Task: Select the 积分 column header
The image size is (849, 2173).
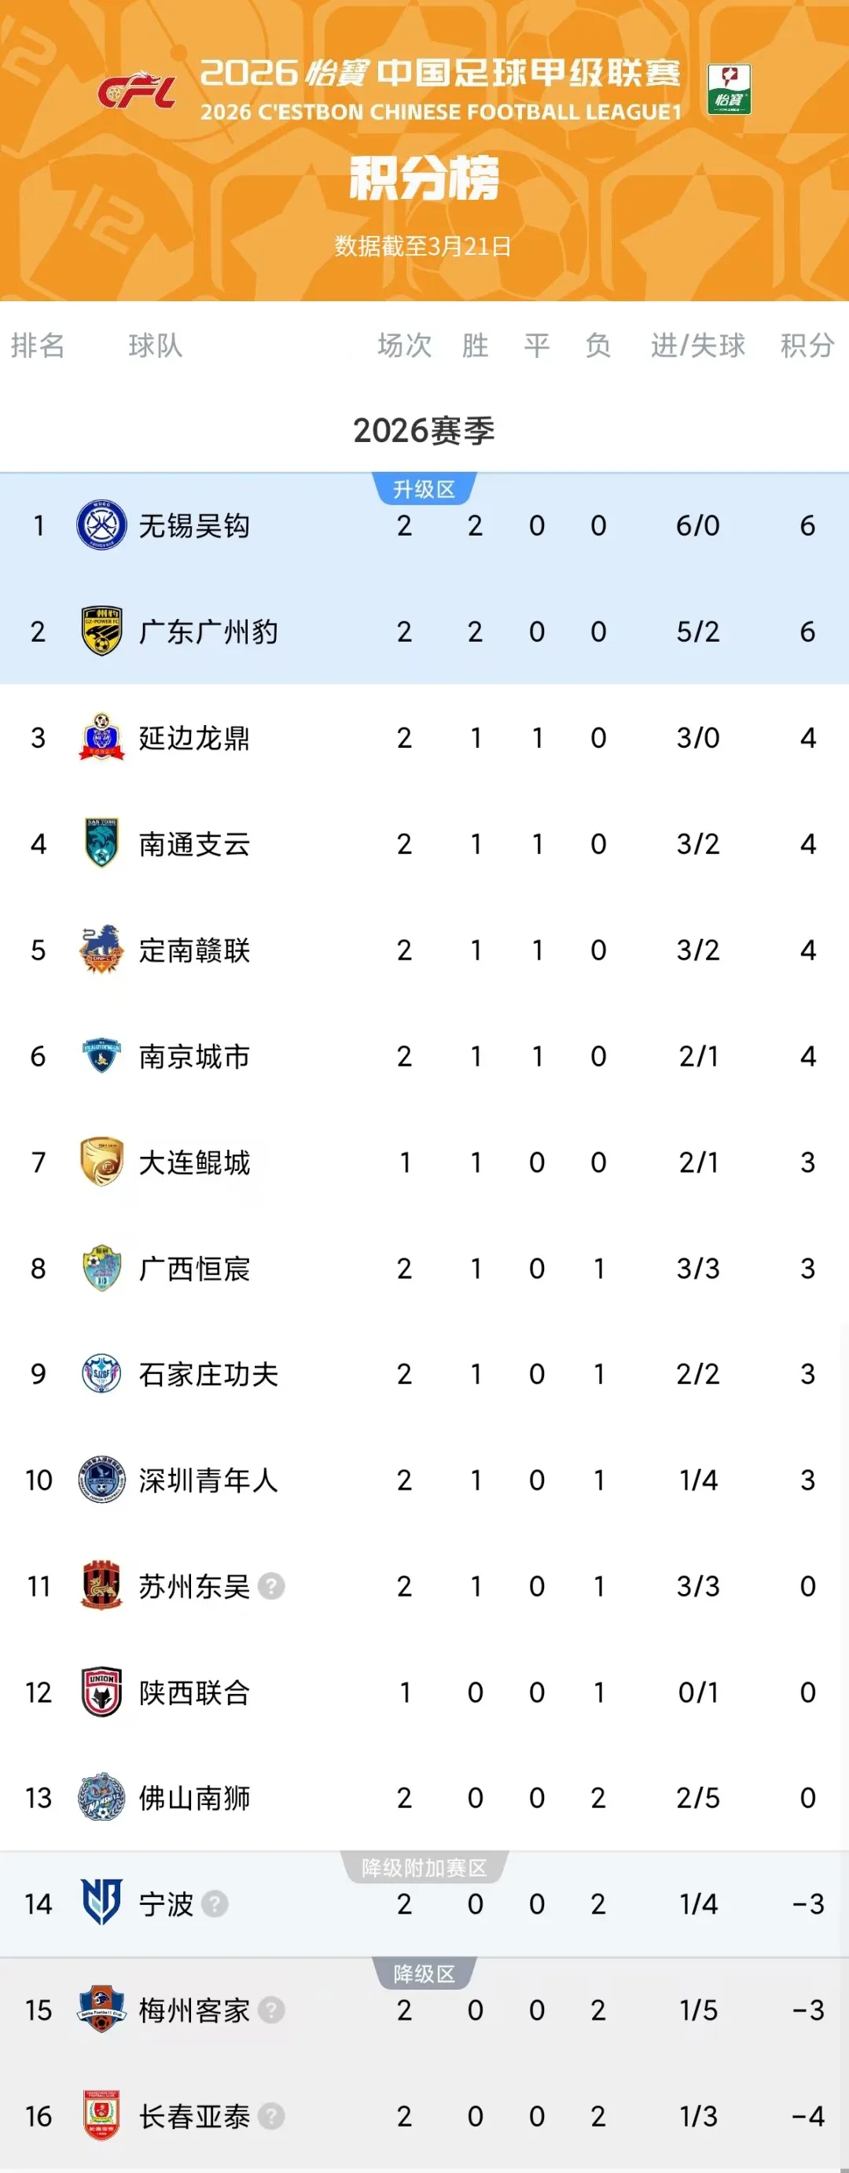Action: pyautogui.click(x=807, y=345)
